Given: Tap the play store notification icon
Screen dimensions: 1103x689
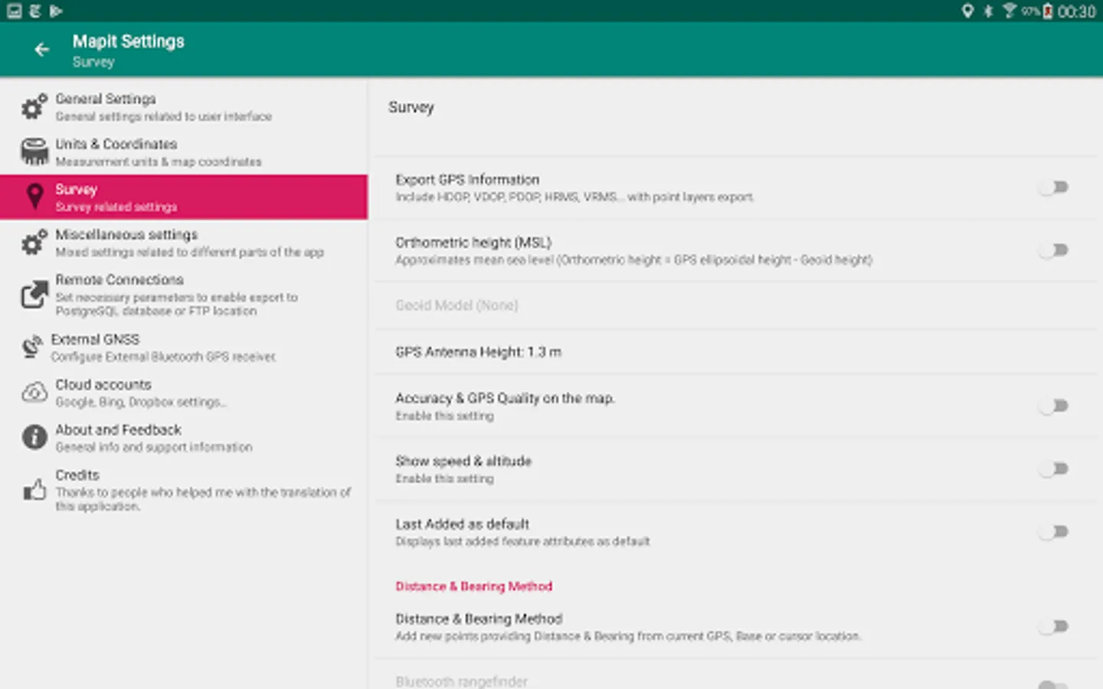Looking at the screenshot, I should click(56, 11).
